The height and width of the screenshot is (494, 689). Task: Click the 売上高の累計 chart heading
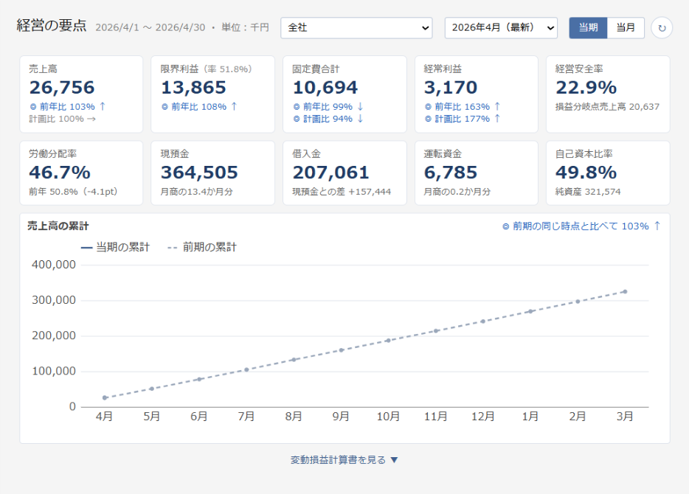58,226
